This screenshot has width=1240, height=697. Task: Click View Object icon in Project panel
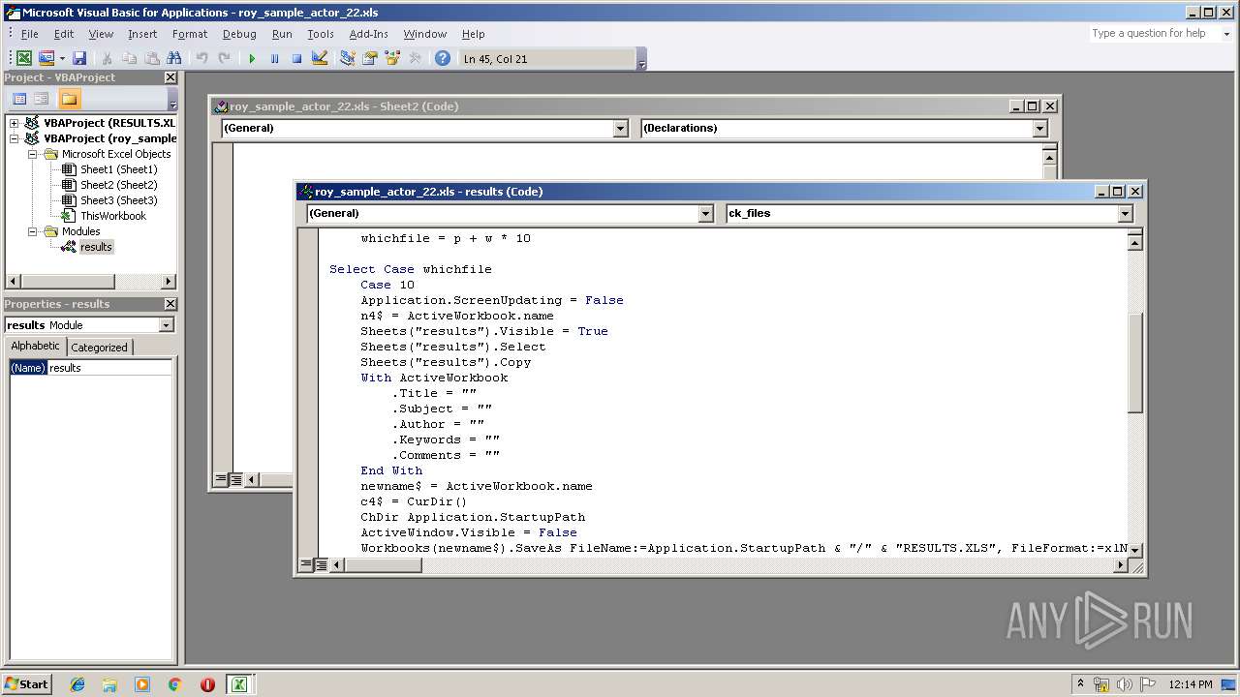click(x=41, y=99)
